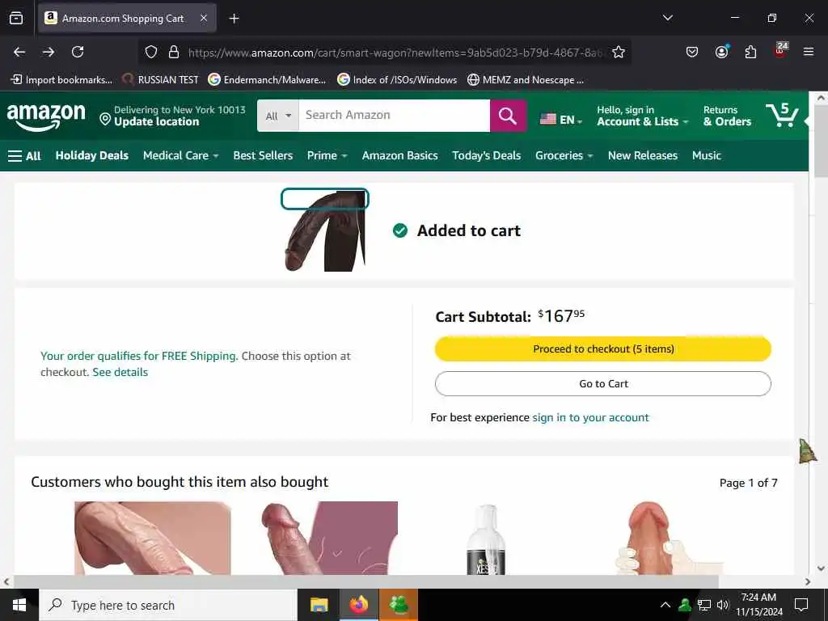Open Holiday Deals in the nav bar

pyautogui.click(x=92, y=156)
